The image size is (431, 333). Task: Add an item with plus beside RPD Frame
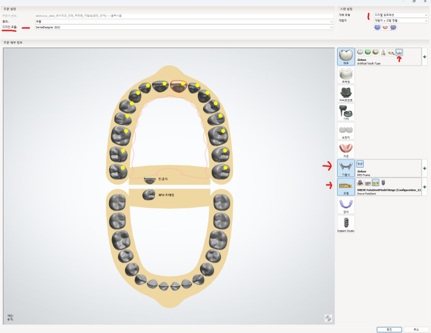coord(425,168)
